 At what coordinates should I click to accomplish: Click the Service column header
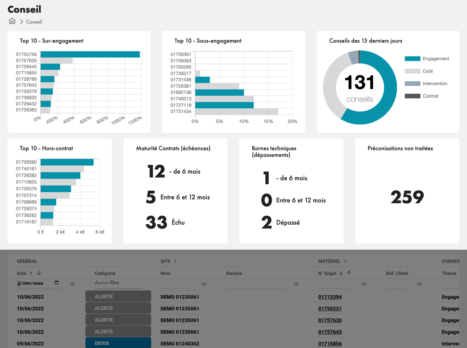[x=234, y=273]
